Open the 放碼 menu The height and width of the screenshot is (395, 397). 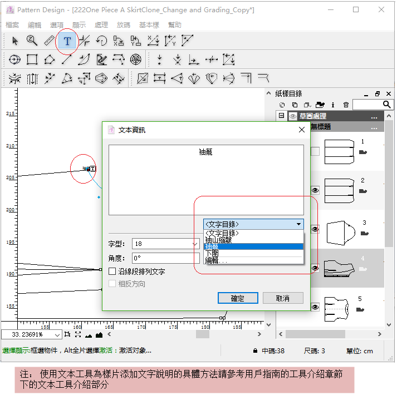[x=124, y=25]
